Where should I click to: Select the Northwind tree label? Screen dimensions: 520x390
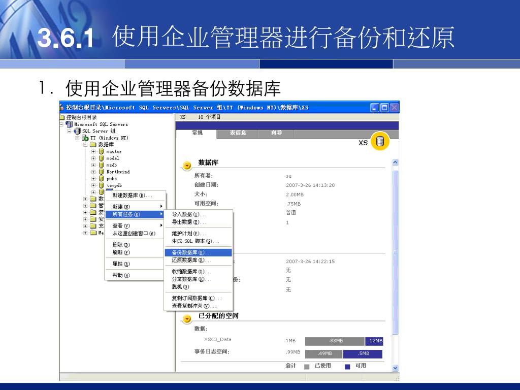point(118,172)
